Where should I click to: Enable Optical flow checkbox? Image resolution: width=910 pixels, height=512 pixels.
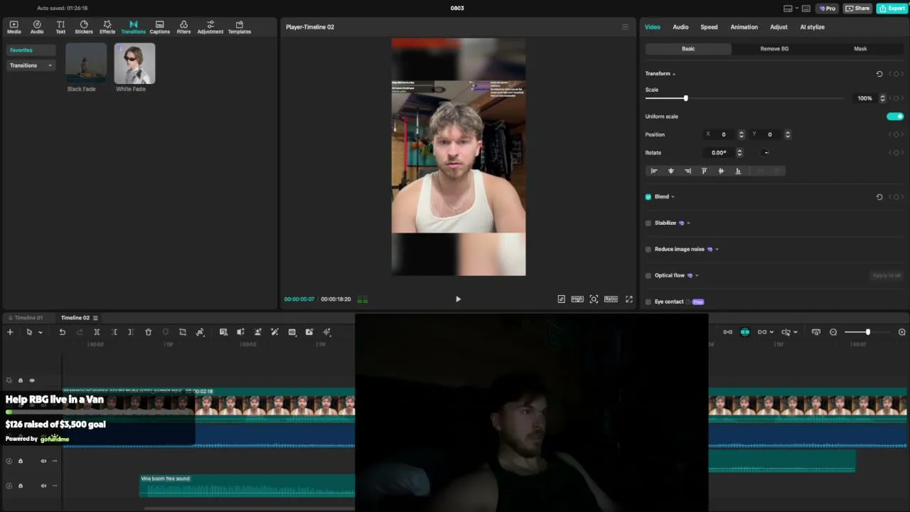coord(648,276)
